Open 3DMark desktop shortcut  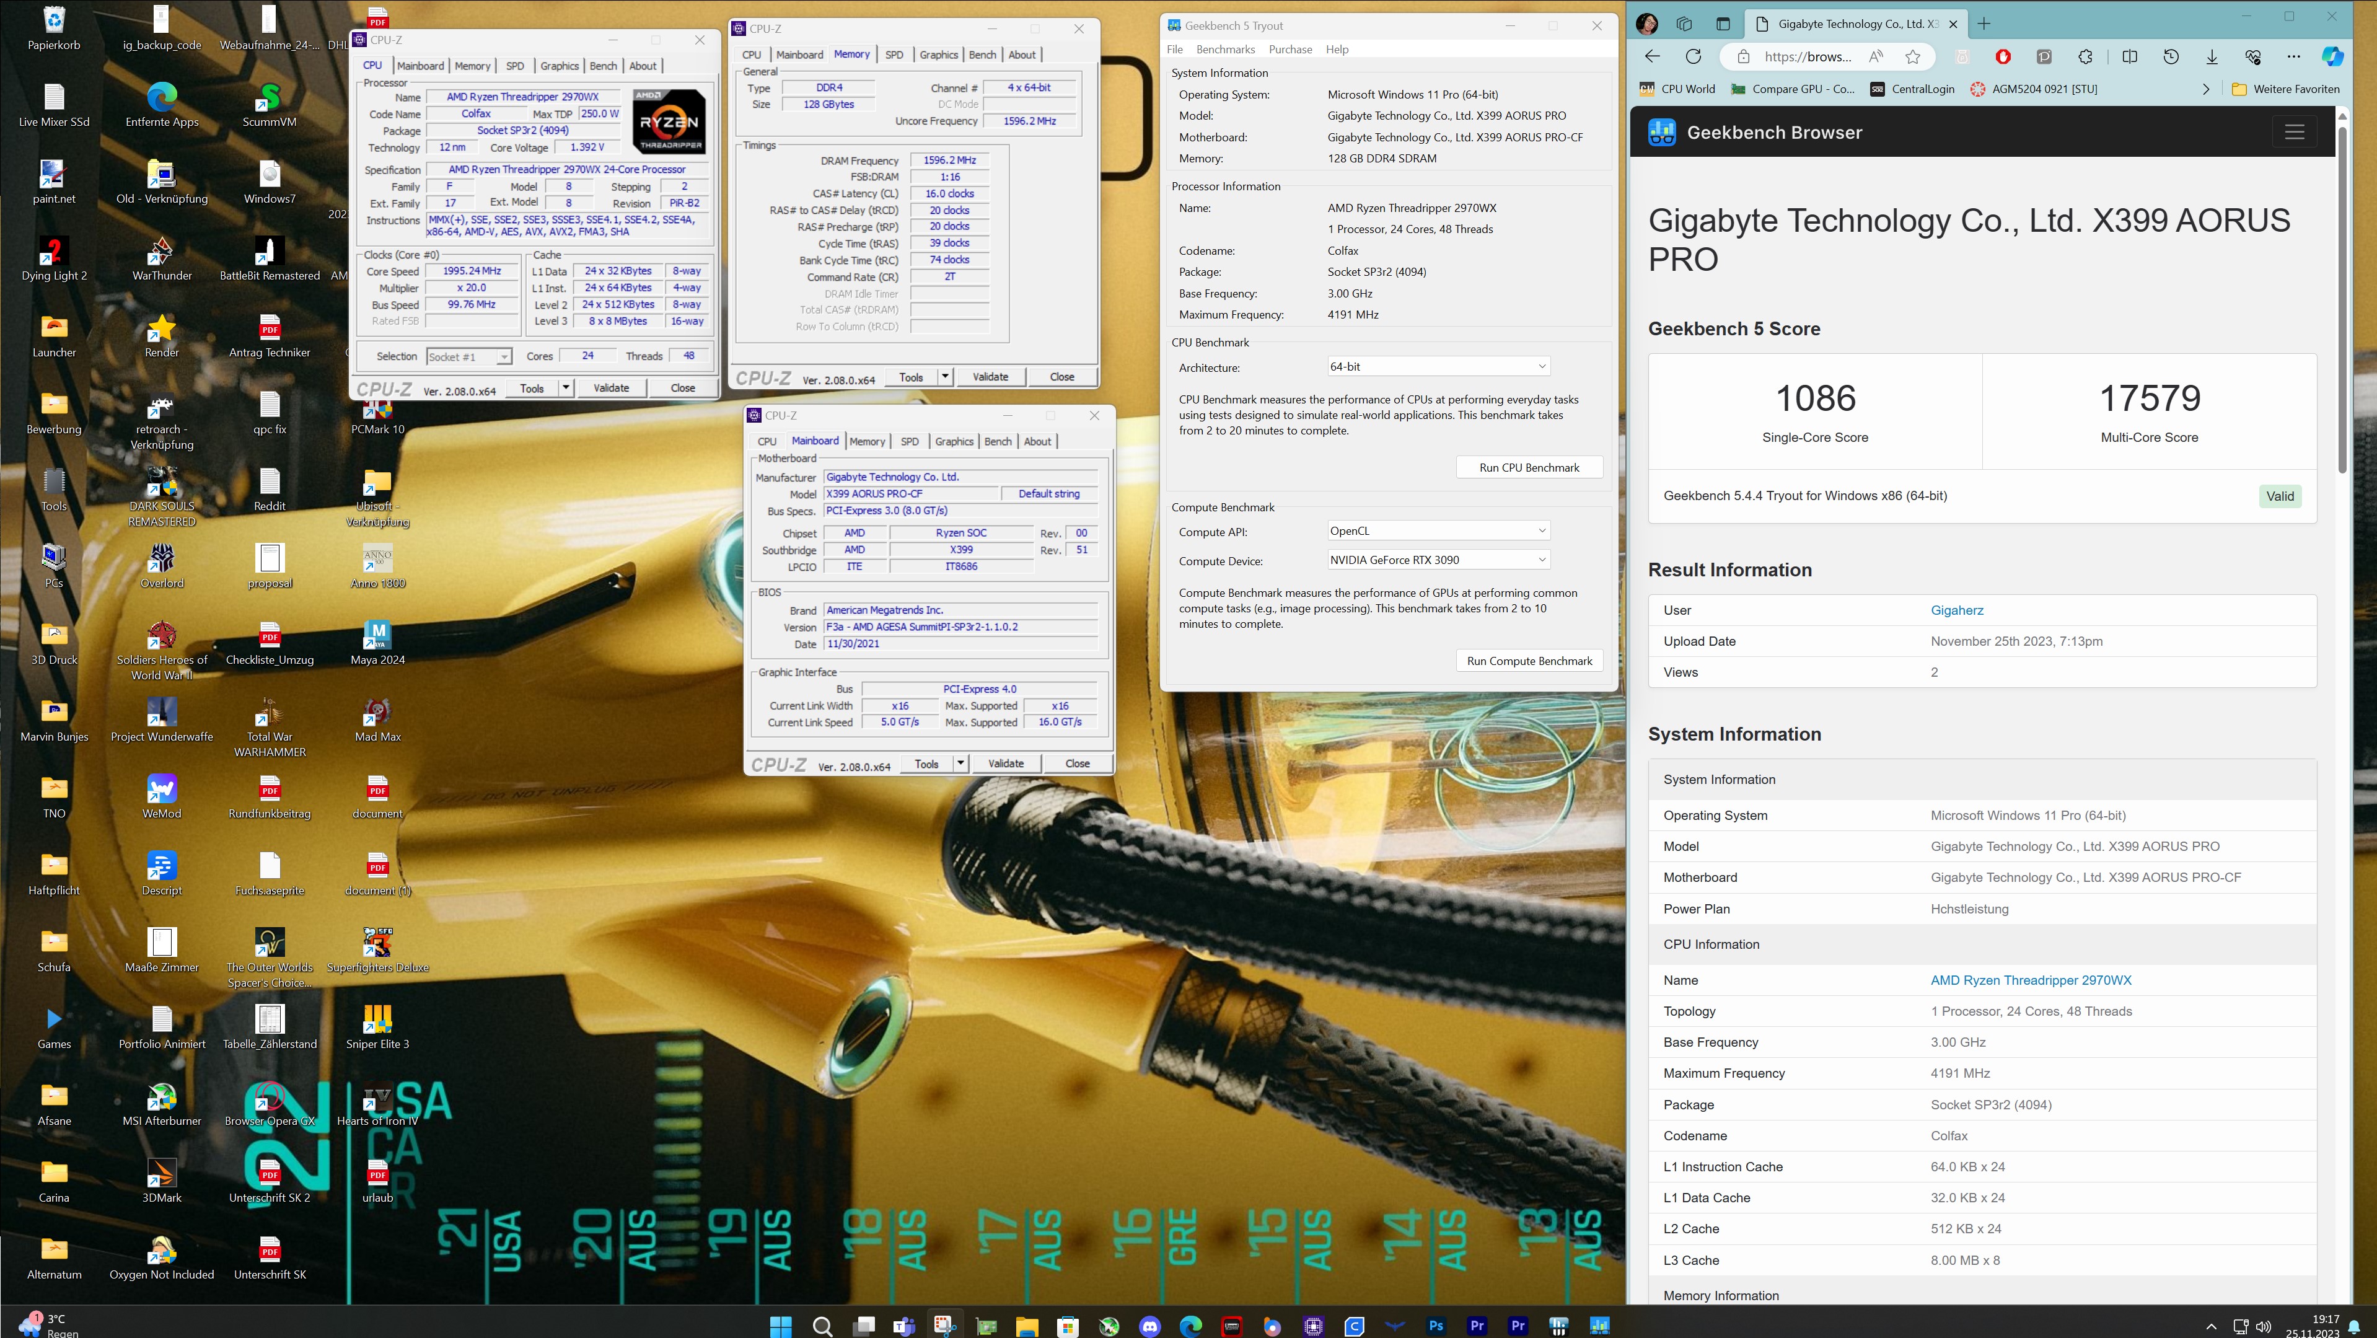[x=162, y=1181]
